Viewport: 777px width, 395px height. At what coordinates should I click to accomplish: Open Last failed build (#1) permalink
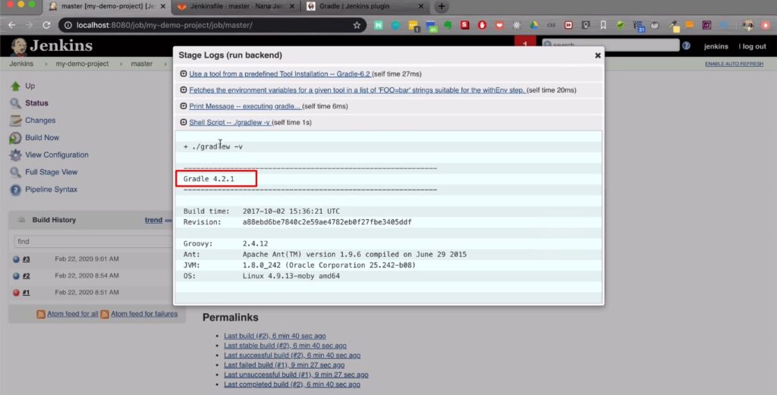point(284,365)
